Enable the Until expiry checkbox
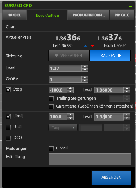Image resolution: width=136 pixels, height=188 pixels. click(x=8, y=127)
